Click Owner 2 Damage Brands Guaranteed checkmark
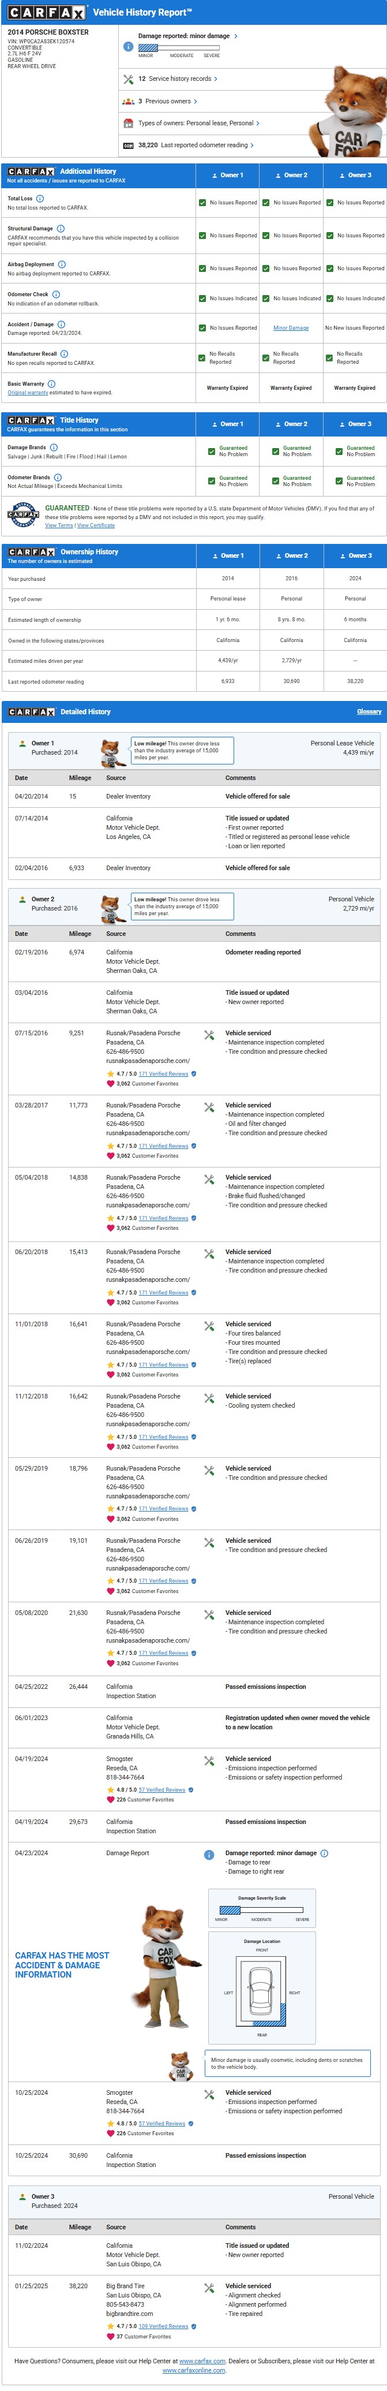The width and height of the screenshot is (387, 2391). [276, 451]
